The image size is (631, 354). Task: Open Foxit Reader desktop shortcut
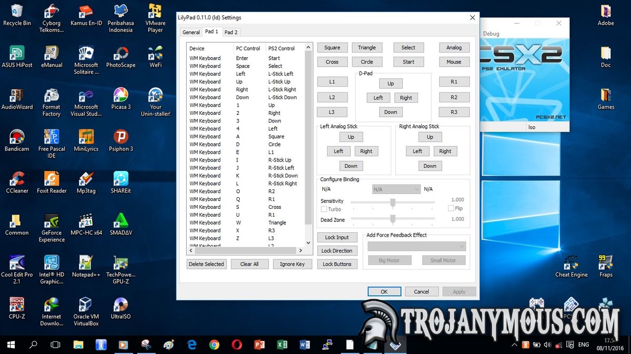click(52, 183)
